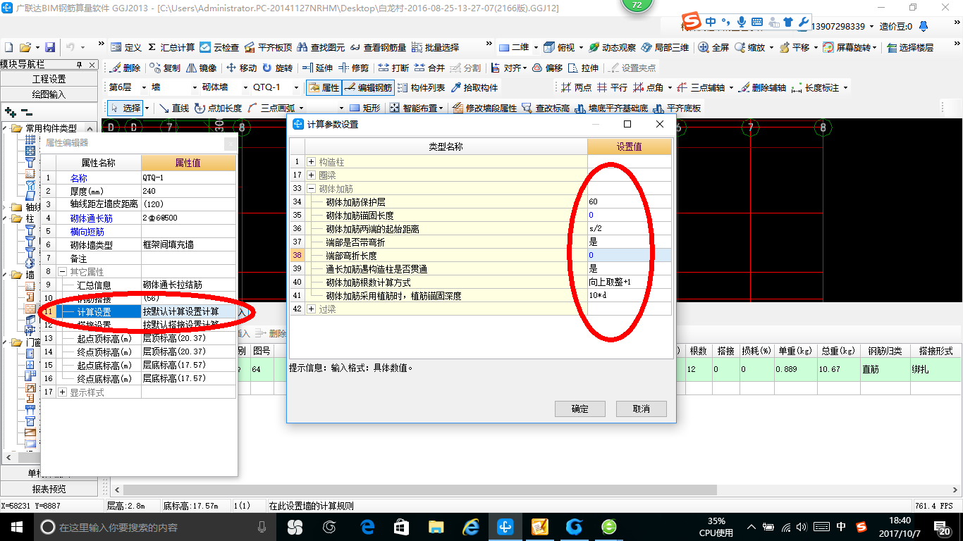Open File Explorer from the taskbar
The height and width of the screenshot is (541, 963).
436,526
